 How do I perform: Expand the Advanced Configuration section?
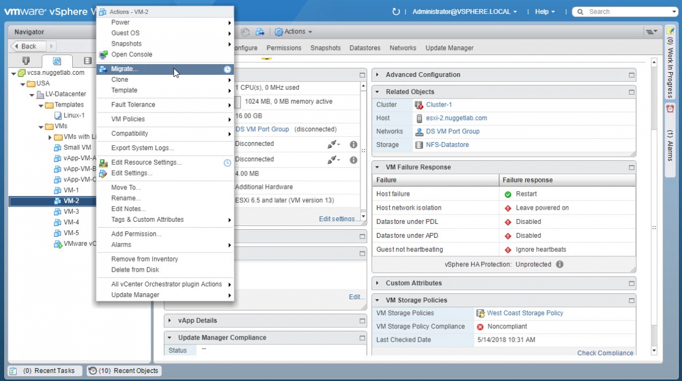point(377,75)
